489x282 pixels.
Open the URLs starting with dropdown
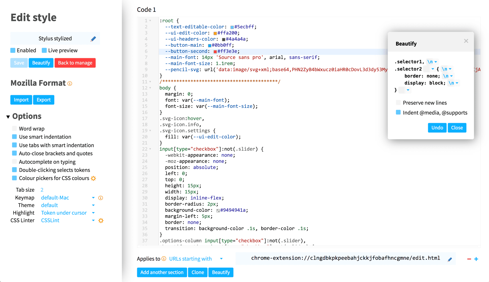click(221, 258)
